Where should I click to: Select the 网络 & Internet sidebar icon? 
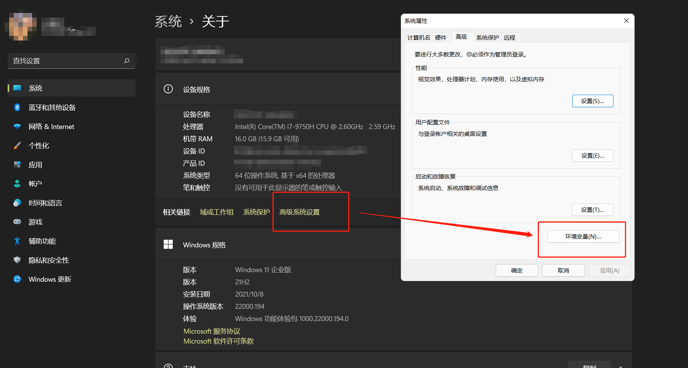(17, 126)
